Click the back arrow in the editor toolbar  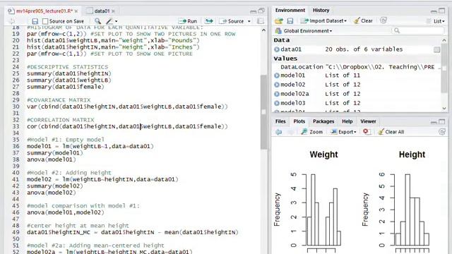[x=12, y=21]
